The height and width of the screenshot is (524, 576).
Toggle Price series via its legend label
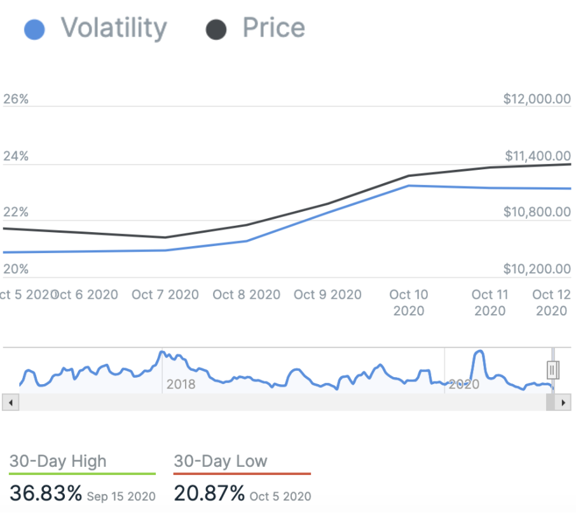tap(273, 28)
